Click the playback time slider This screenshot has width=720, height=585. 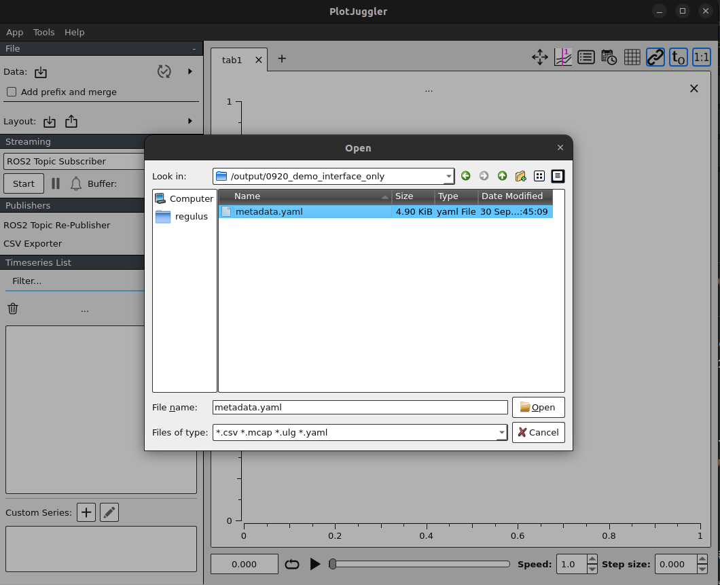420,564
